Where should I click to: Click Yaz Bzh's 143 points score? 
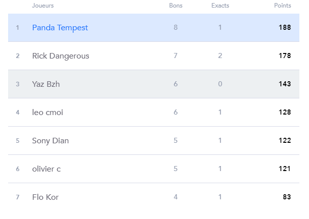[x=285, y=84]
